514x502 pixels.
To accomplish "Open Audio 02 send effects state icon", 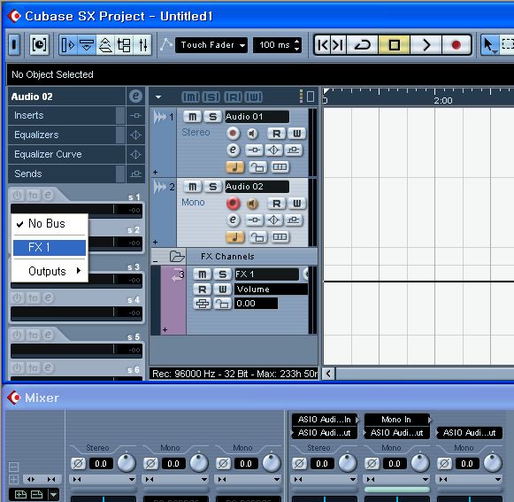I will pos(294,220).
